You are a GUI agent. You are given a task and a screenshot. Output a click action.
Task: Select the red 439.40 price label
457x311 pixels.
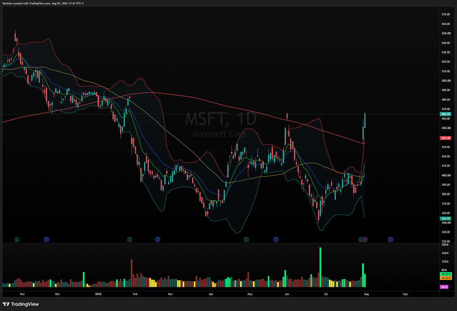[446, 138]
